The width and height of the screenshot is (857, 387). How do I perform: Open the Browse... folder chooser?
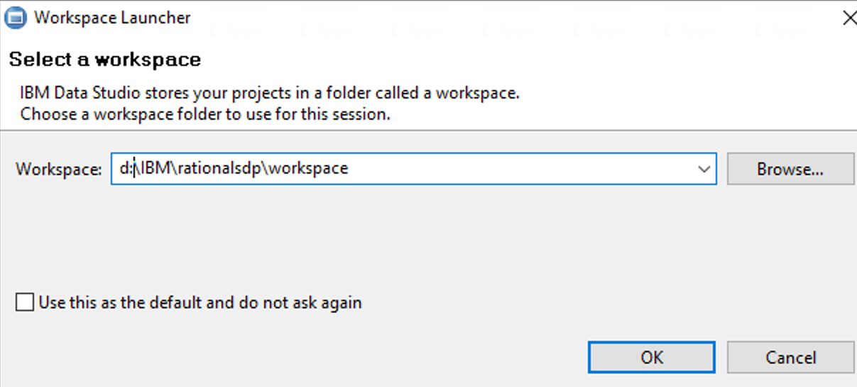(x=790, y=169)
